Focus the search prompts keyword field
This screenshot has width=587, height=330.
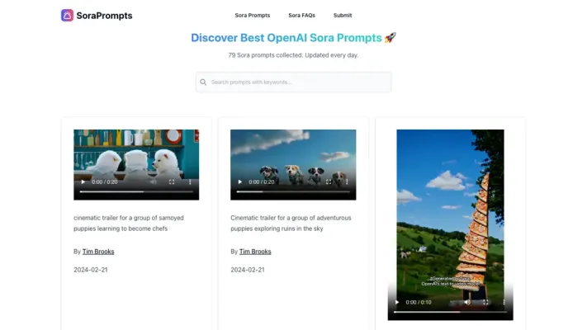[297, 82]
